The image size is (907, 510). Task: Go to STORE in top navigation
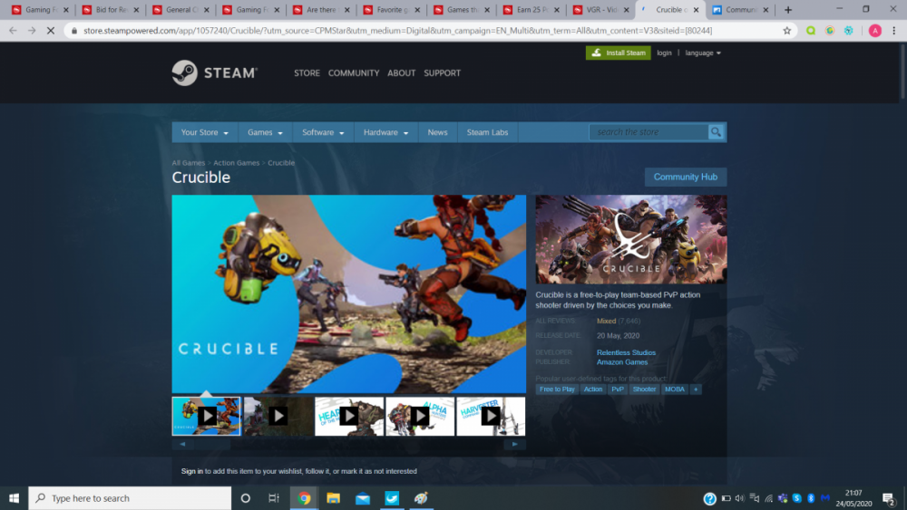pyautogui.click(x=307, y=72)
